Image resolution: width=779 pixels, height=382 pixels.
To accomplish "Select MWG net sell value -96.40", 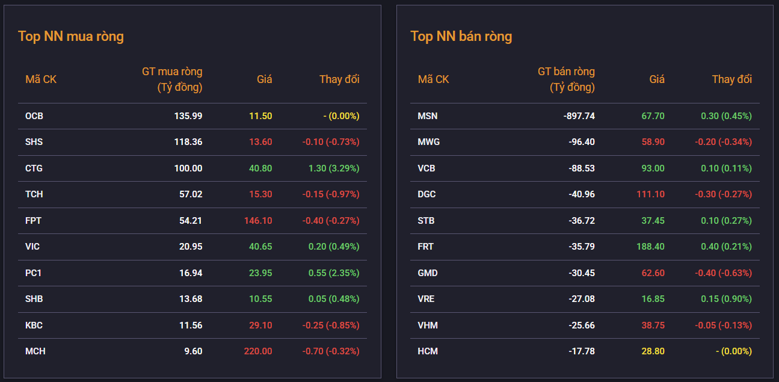I will tap(582, 142).
